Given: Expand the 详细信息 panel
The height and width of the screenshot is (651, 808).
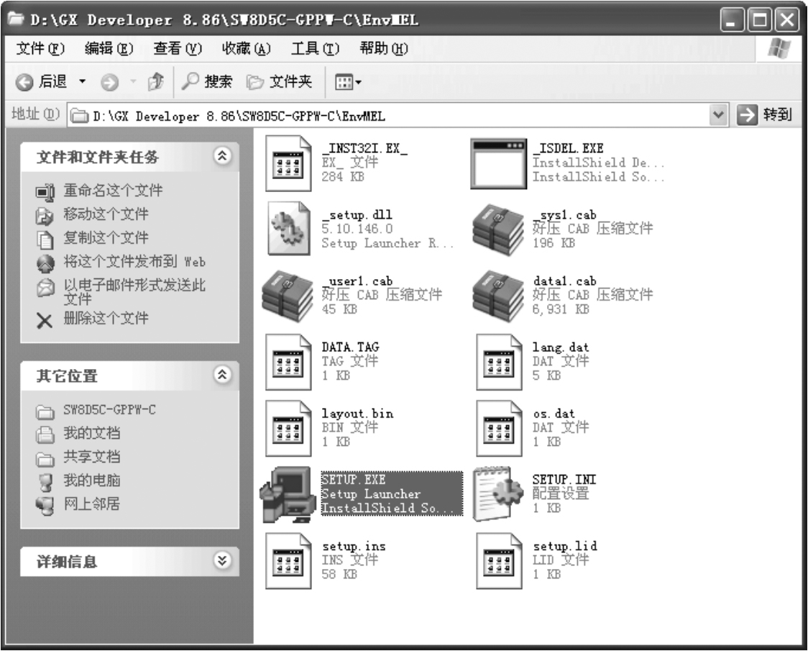Looking at the screenshot, I should (x=222, y=561).
